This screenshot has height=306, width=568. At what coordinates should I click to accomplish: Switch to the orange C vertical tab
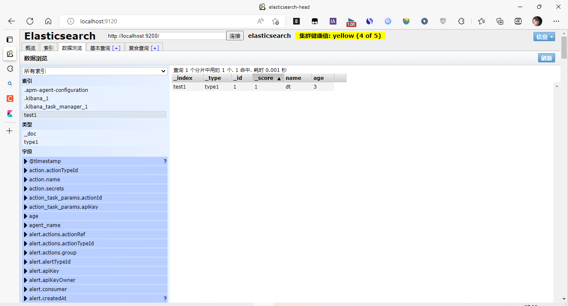pos(10,99)
